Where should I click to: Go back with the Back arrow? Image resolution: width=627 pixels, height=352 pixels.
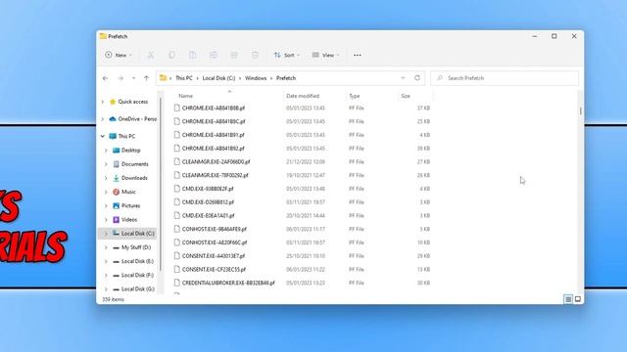(x=105, y=78)
